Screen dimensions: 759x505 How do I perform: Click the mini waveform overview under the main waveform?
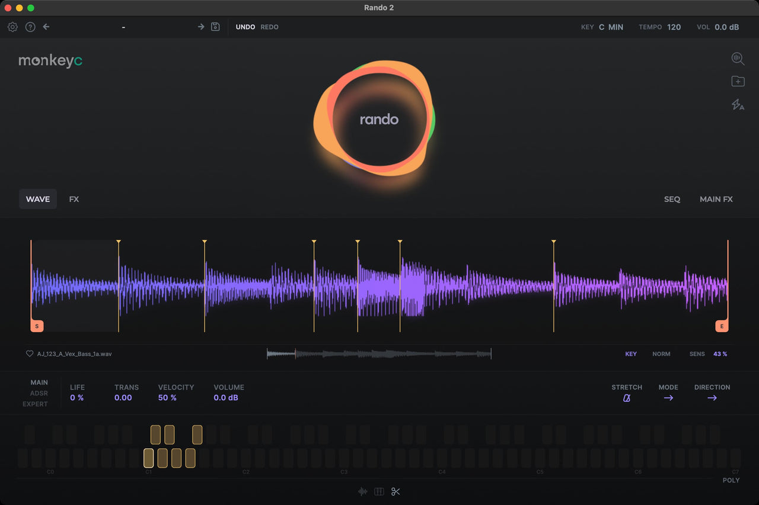pos(379,353)
